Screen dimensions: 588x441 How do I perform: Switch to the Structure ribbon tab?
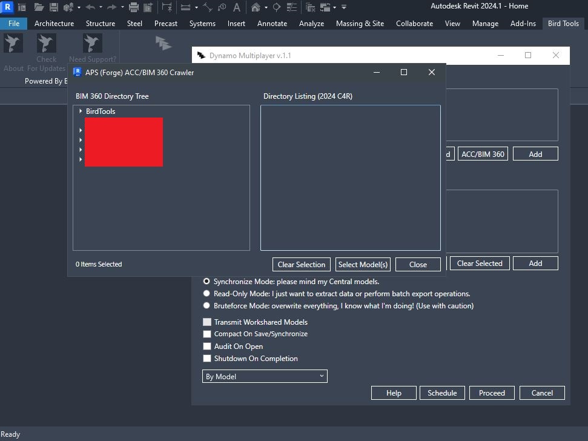coord(101,23)
